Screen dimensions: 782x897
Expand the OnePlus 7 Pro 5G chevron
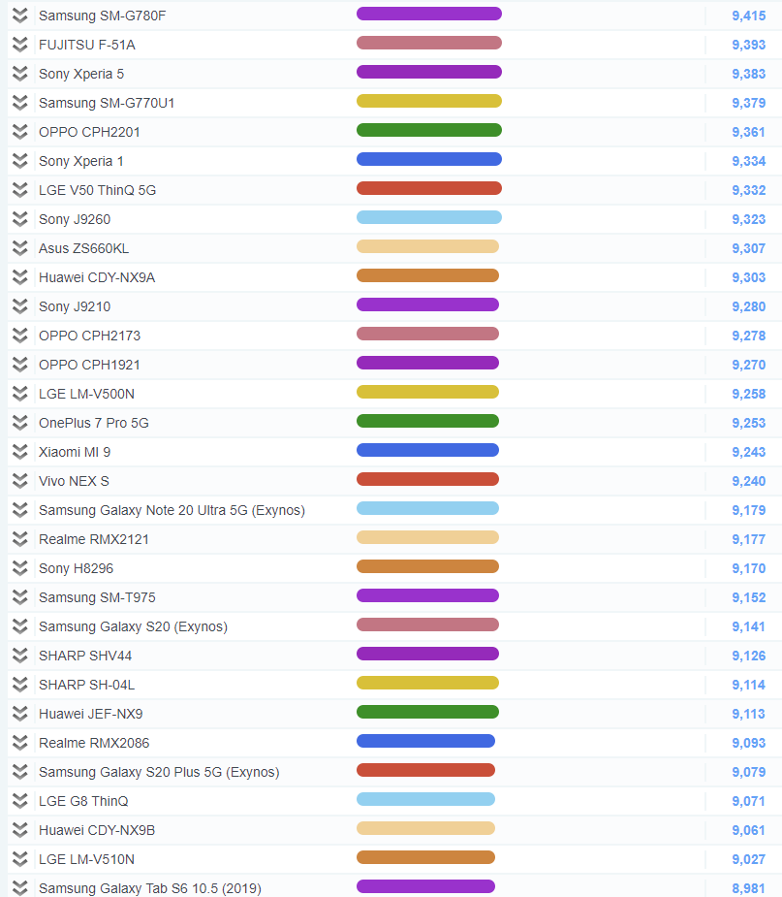(x=20, y=423)
